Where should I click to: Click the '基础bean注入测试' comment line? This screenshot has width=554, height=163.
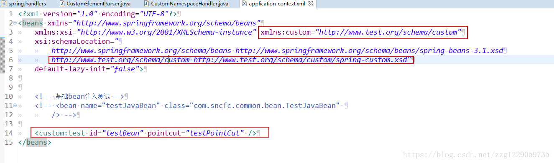pos(79,96)
